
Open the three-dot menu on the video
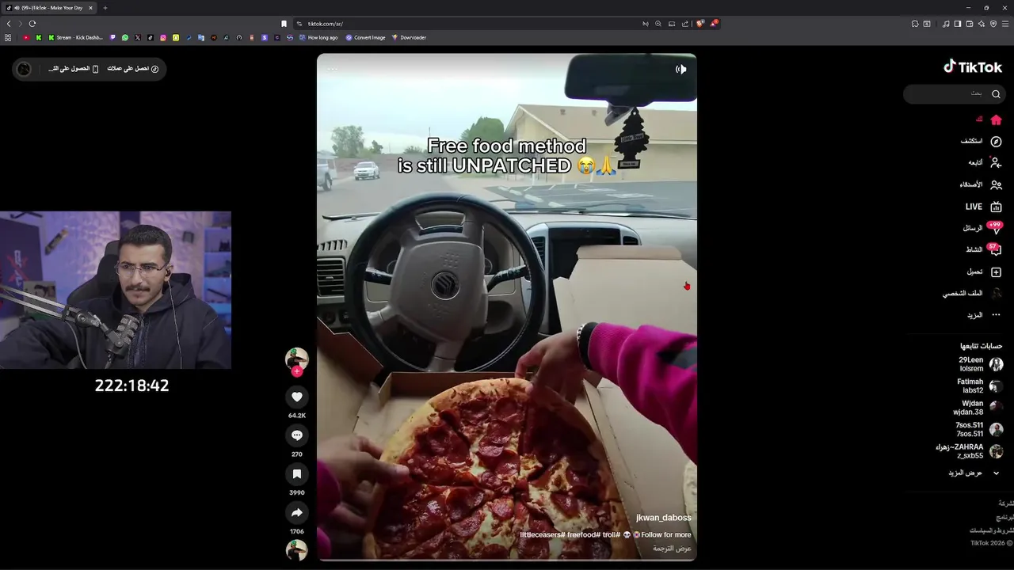(x=333, y=69)
